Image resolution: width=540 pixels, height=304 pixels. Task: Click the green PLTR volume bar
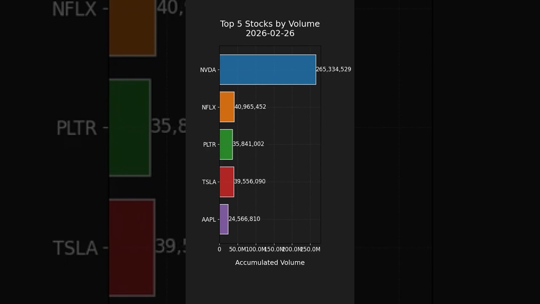(x=226, y=144)
